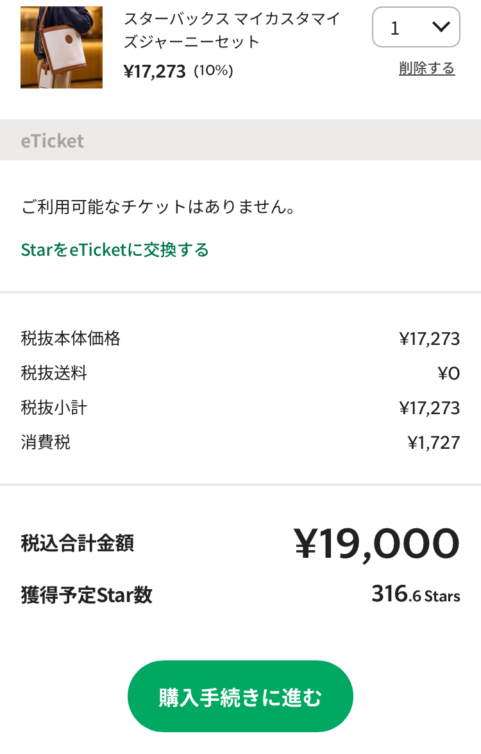481x754 pixels.
Task: Select the 獲得予定Star数 label
Action: [87, 595]
